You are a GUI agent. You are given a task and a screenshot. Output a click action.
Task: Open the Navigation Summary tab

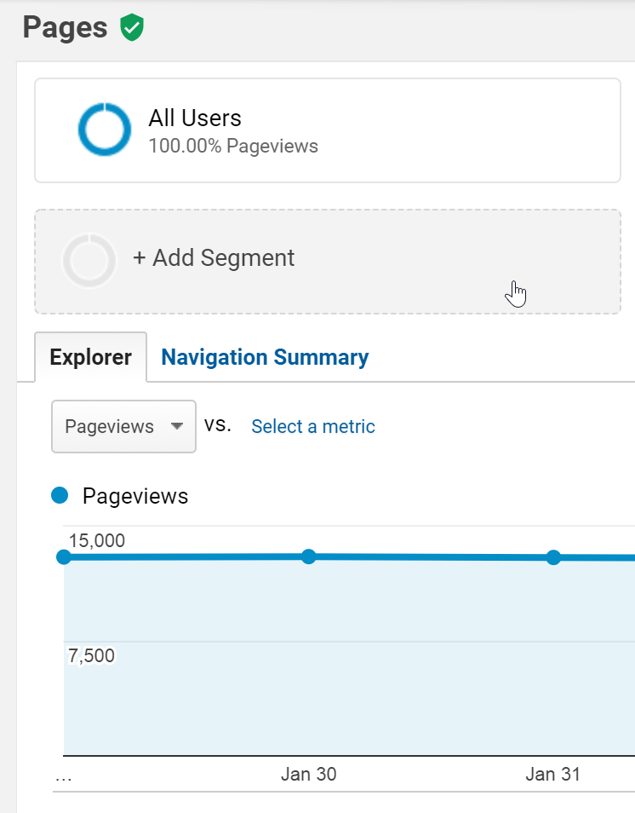coord(265,357)
